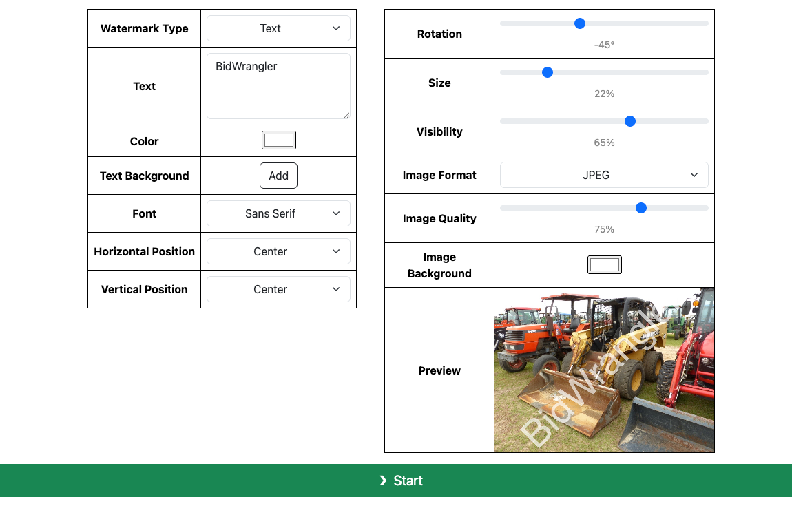Screen dimensions: 792x506
Task: Click the -45° rotation value label
Action: pos(604,45)
